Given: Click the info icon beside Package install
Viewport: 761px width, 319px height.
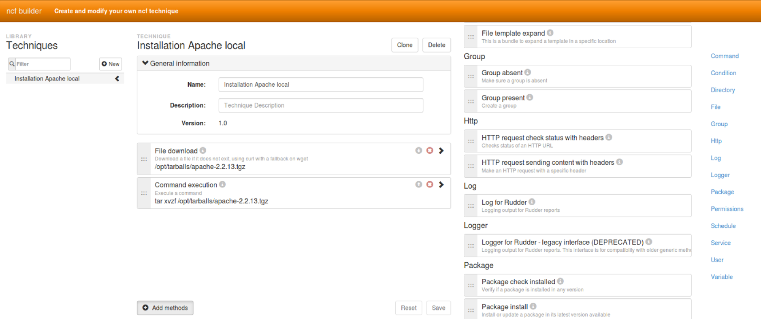Looking at the screenshot, I should (x=533, y=306).
